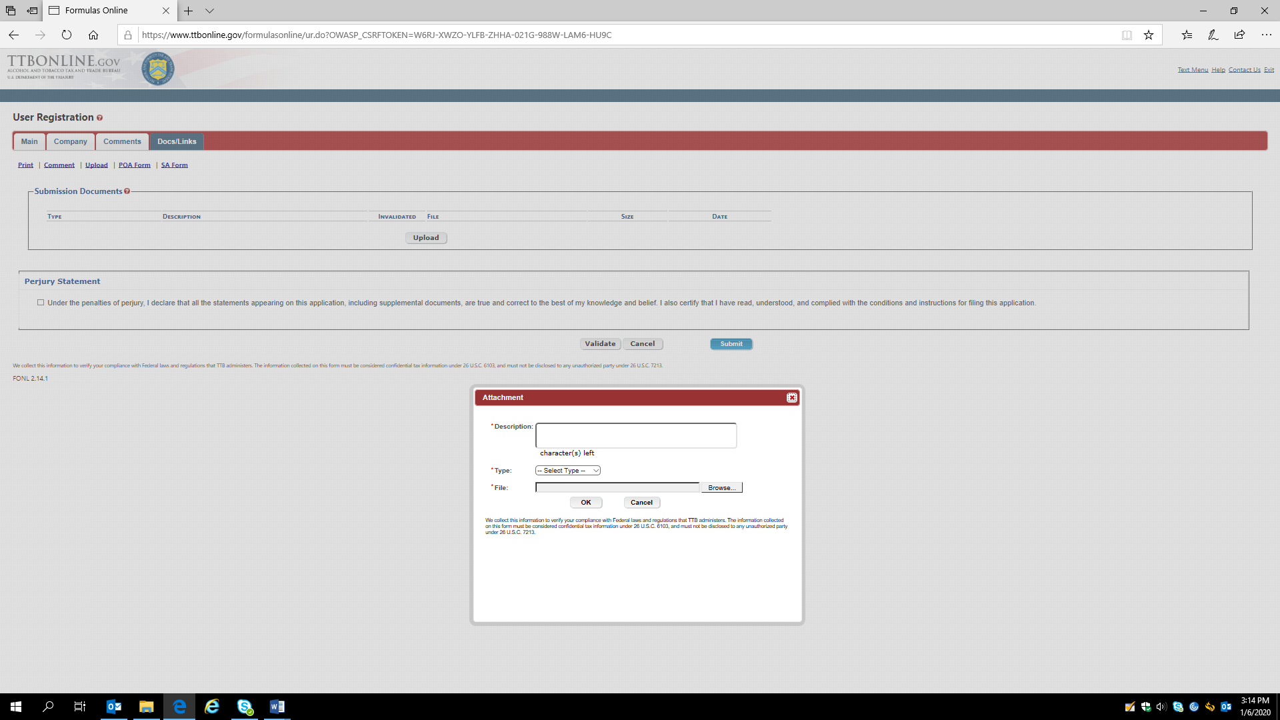Click the Browse button for file
The image size is (1280, 720).
pos(721,488)
